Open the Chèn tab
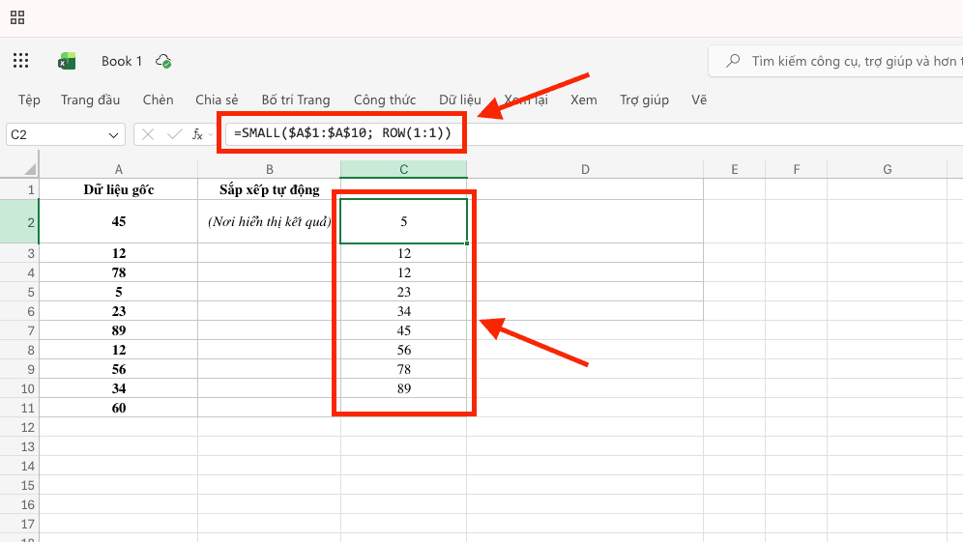Screen dimensions: 963x542 point(158,100)
